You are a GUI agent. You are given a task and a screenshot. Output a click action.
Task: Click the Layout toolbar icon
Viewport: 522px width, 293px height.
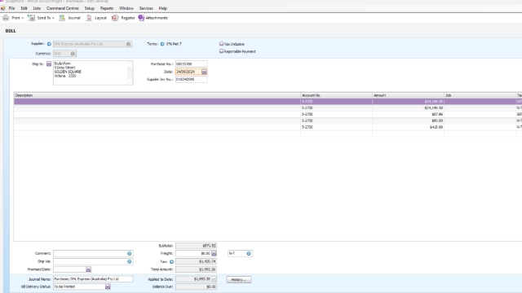(96, 18)
